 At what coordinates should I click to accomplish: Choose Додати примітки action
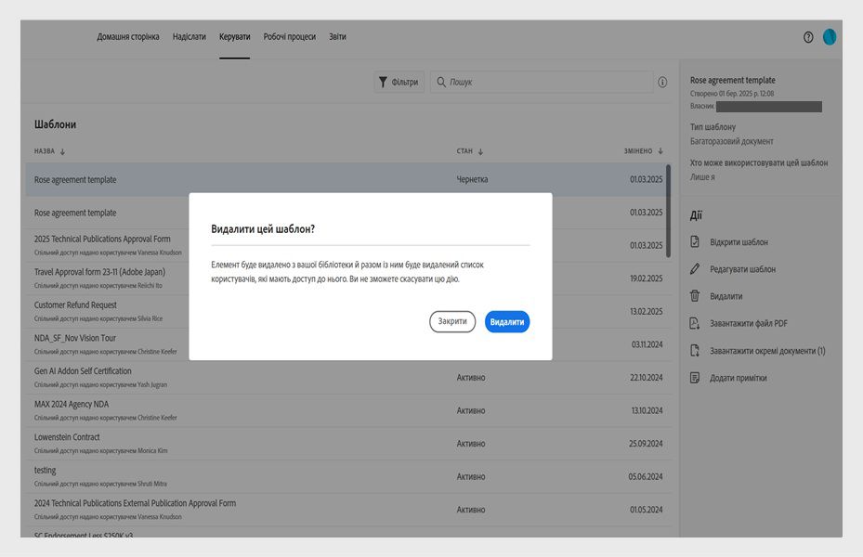(x=739, y=378)
